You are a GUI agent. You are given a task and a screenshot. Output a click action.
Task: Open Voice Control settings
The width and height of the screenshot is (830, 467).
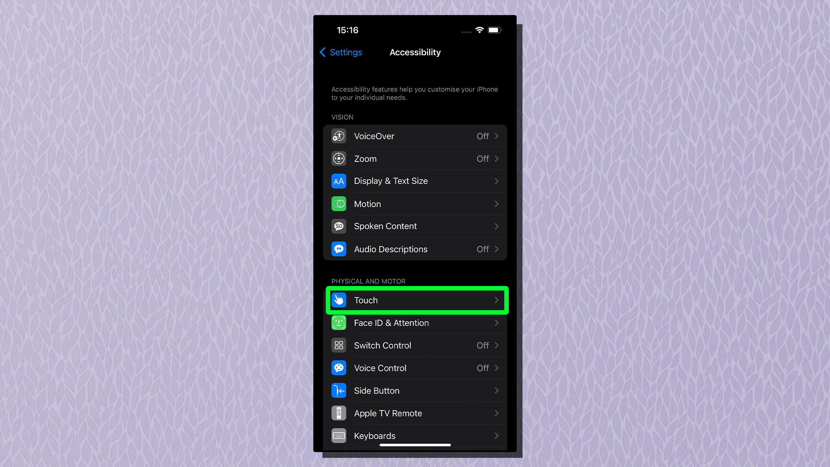pyautogui.click(x=415, y=368)
